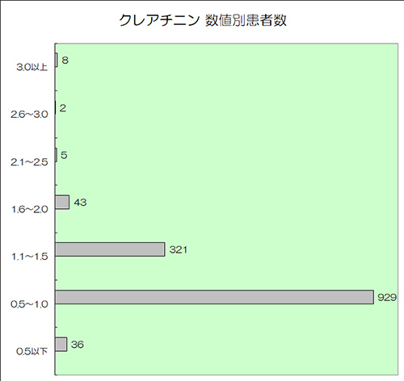The width and height of the screenshot is (404, 381).
Task: Click the data label 2
Action: 63,108
